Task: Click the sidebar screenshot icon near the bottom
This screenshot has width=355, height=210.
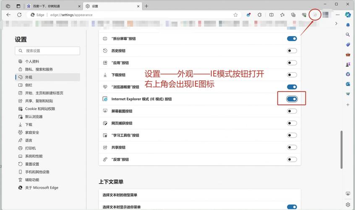Action: [348, 194]
